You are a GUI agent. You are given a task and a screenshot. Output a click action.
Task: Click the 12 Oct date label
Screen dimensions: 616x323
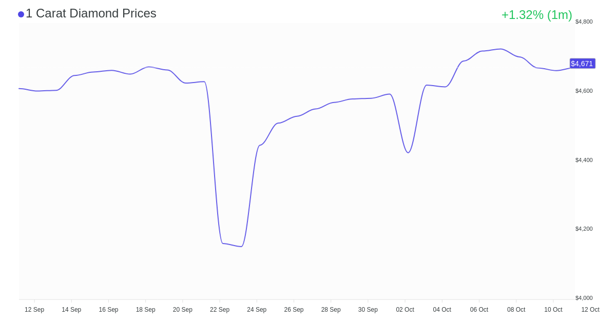[590, 310]
